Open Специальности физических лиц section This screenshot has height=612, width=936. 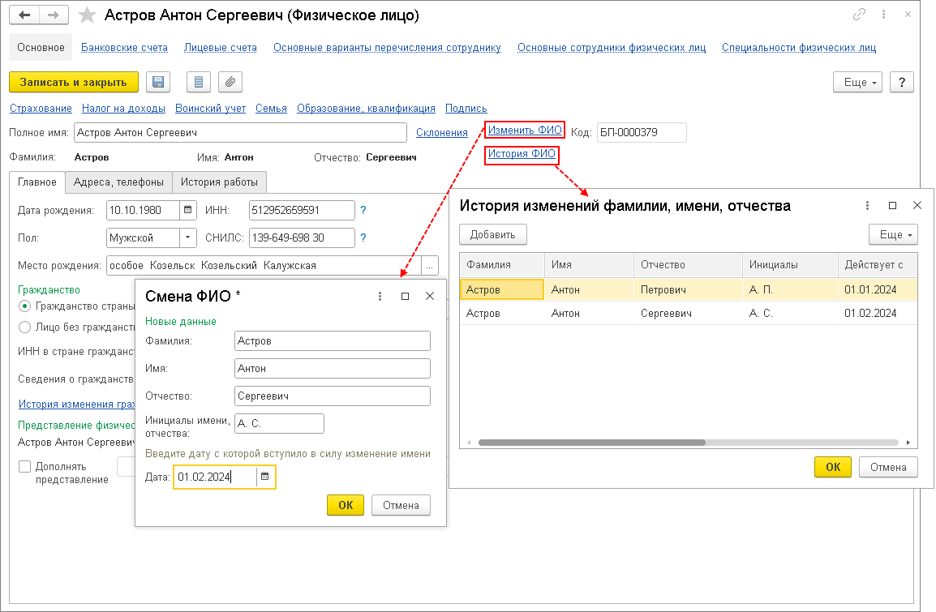pyautogui.click(x=799, y=47)
